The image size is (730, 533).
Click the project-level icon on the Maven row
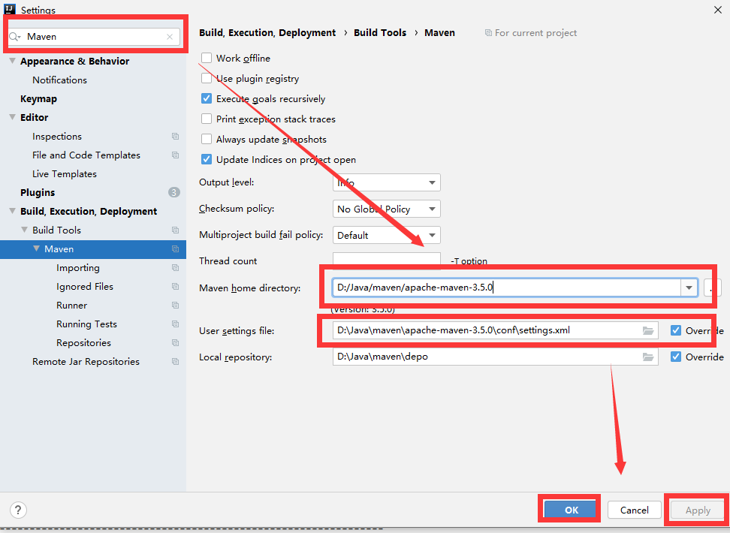[x=176, y=249]
